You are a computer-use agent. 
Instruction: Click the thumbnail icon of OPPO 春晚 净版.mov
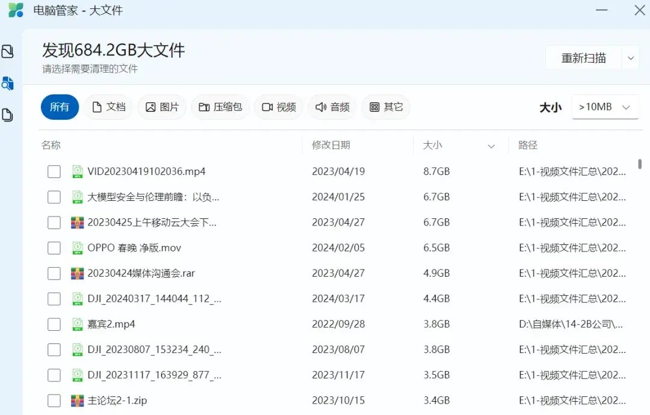[x=78, y=247]
